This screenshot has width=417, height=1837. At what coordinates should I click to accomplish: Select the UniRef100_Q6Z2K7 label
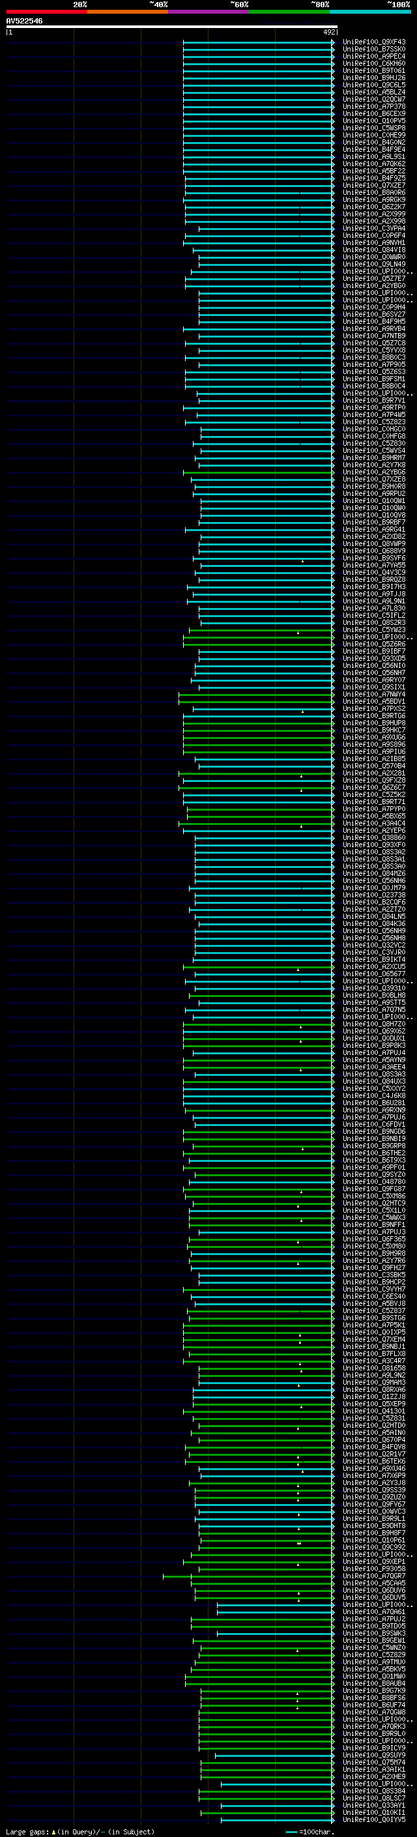click(374, 207)
